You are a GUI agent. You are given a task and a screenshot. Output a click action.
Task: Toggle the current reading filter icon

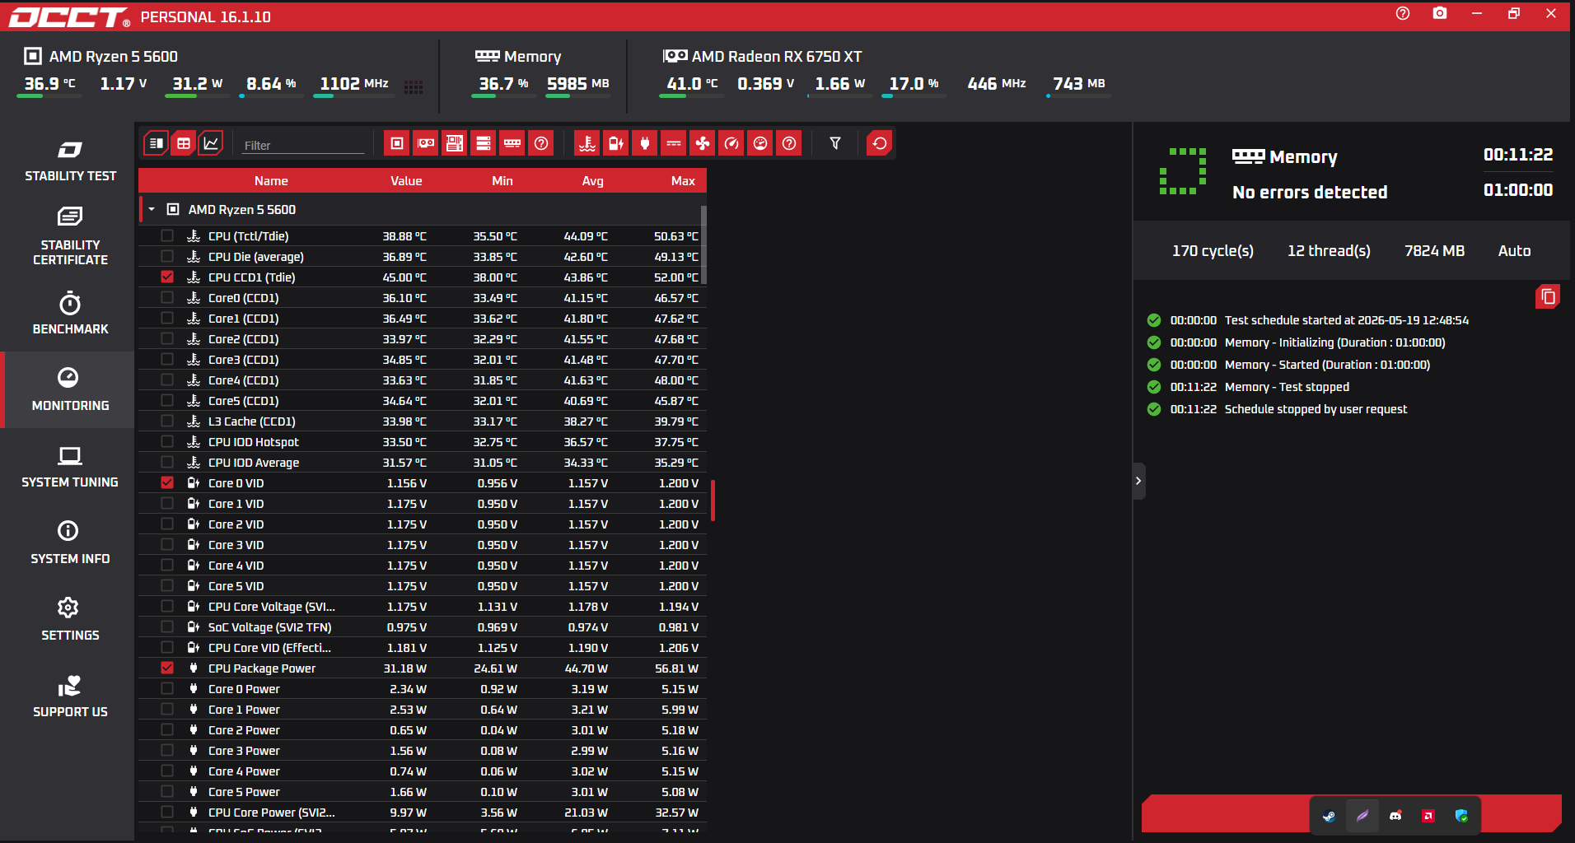point(674,143)
